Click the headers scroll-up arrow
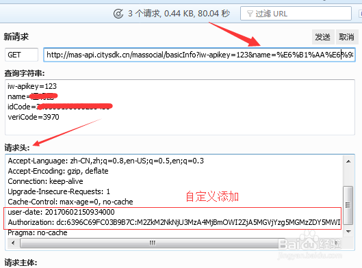 point(348,161)
